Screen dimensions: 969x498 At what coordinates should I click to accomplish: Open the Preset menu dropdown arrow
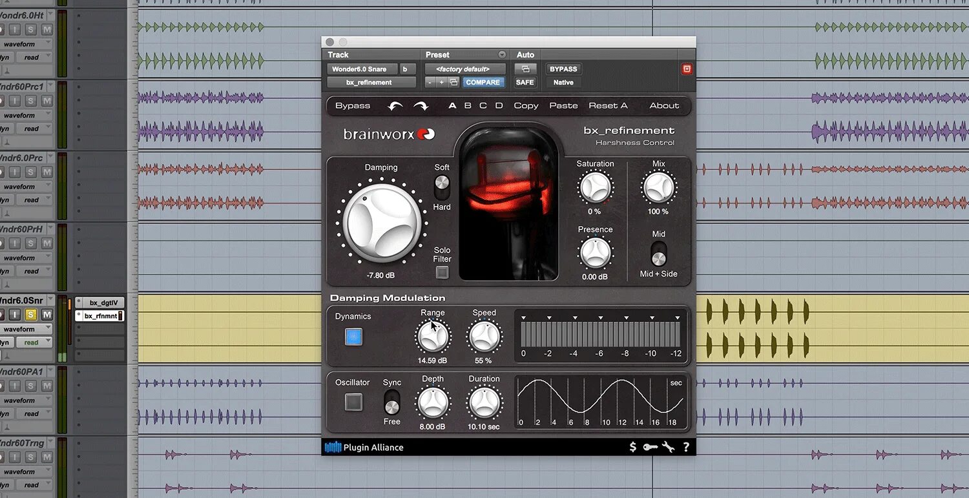(x=502, y=55)
